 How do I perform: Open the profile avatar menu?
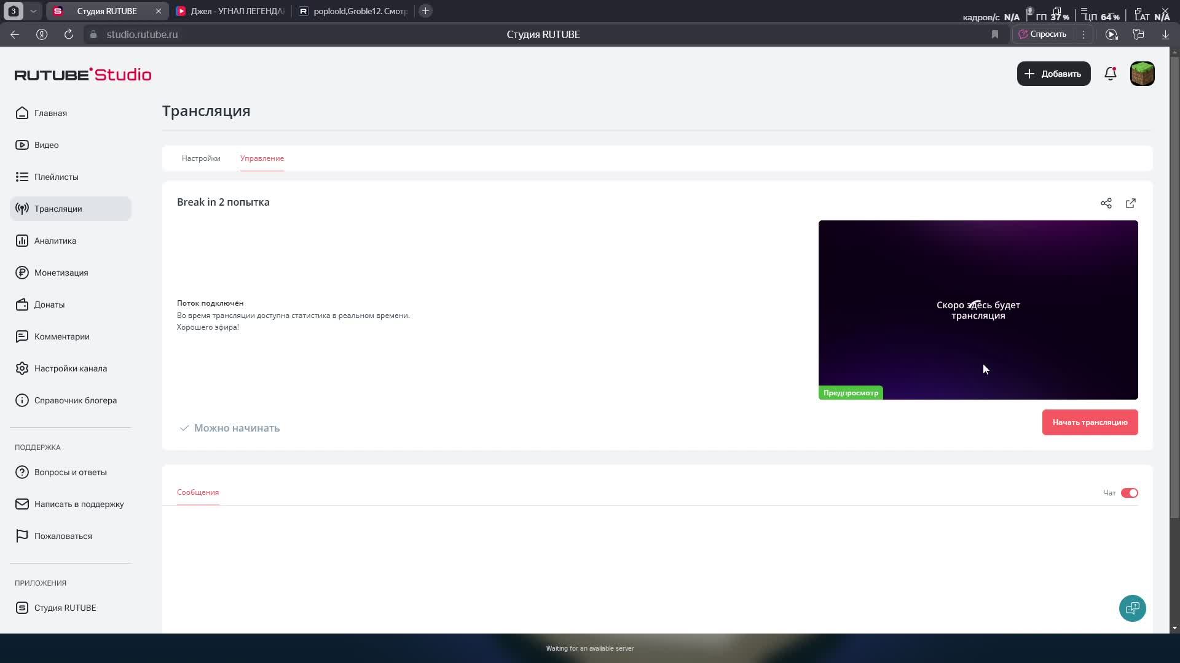1142,74
